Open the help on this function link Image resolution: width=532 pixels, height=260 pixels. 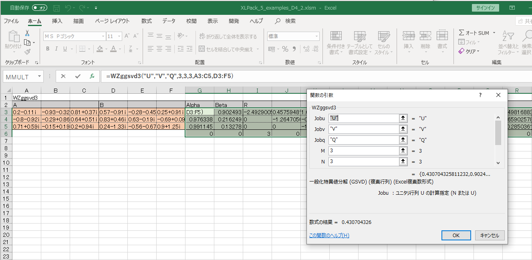click(x=329, y=236)
